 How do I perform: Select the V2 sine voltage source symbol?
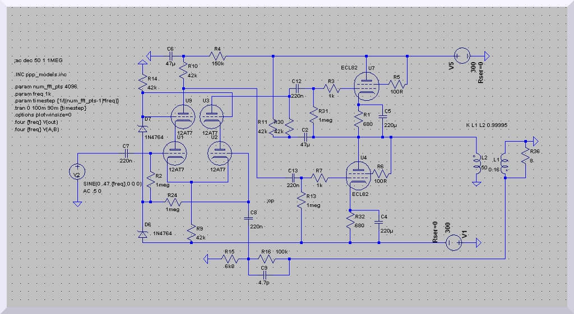pyautogui.click(x=76, y=171)
